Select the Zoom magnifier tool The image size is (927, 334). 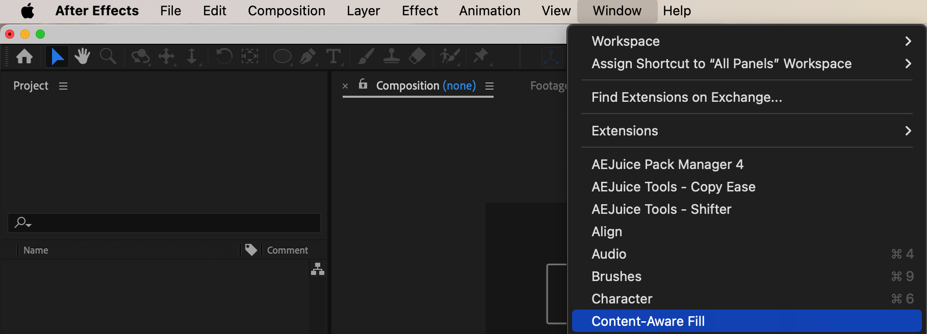point(108,56)
